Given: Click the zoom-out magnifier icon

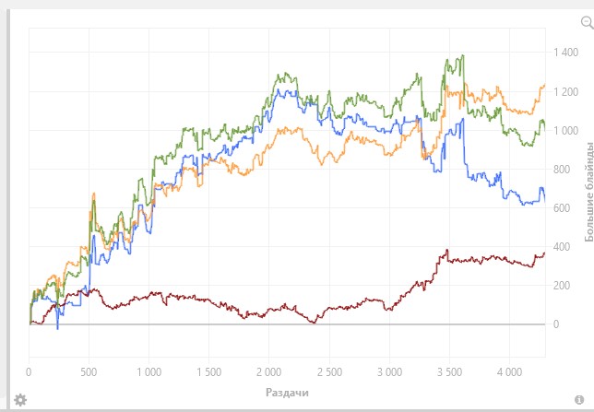Looking at the screenshot, I should coord(588,22).
